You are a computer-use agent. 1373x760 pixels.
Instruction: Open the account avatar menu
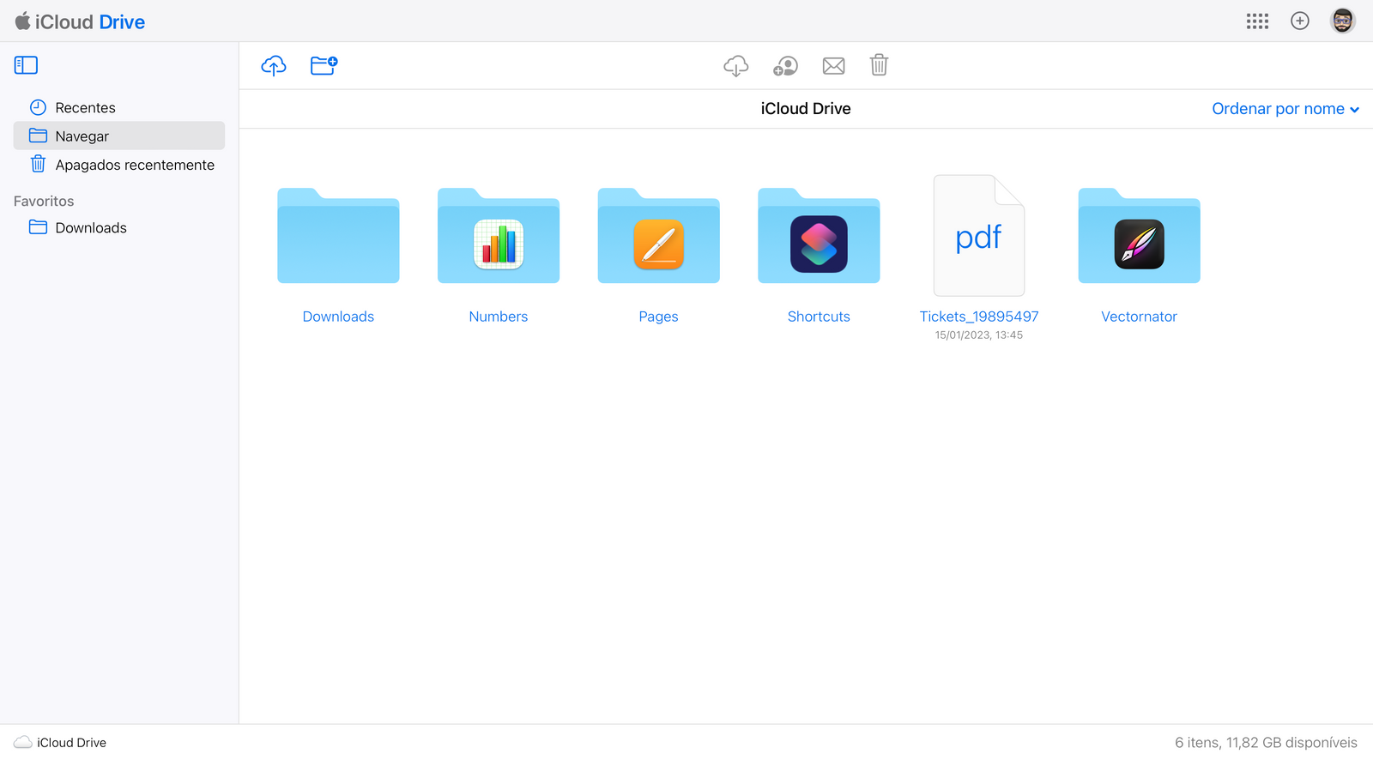coord(1342,21)
